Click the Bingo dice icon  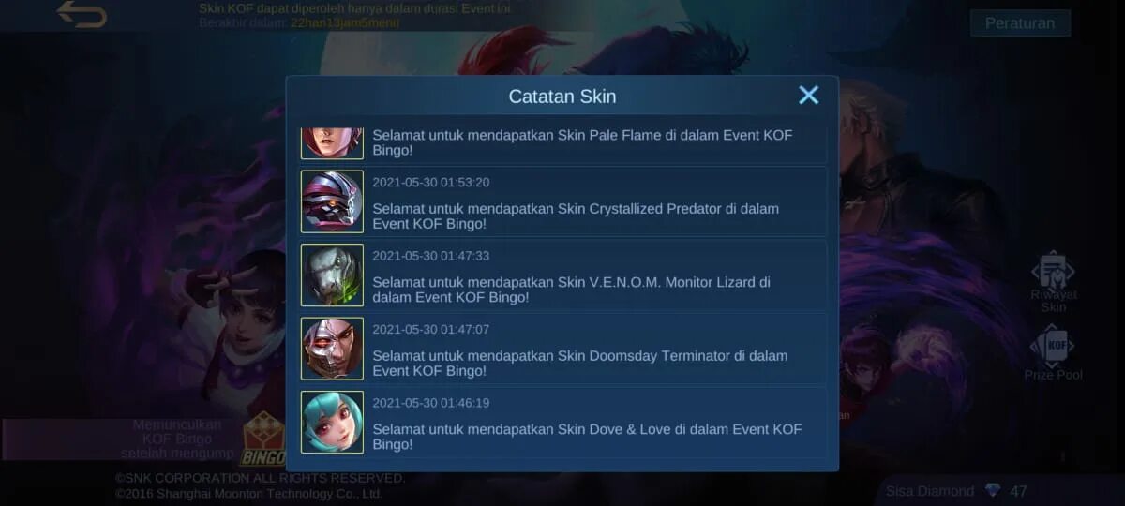[x=263, y=439]
